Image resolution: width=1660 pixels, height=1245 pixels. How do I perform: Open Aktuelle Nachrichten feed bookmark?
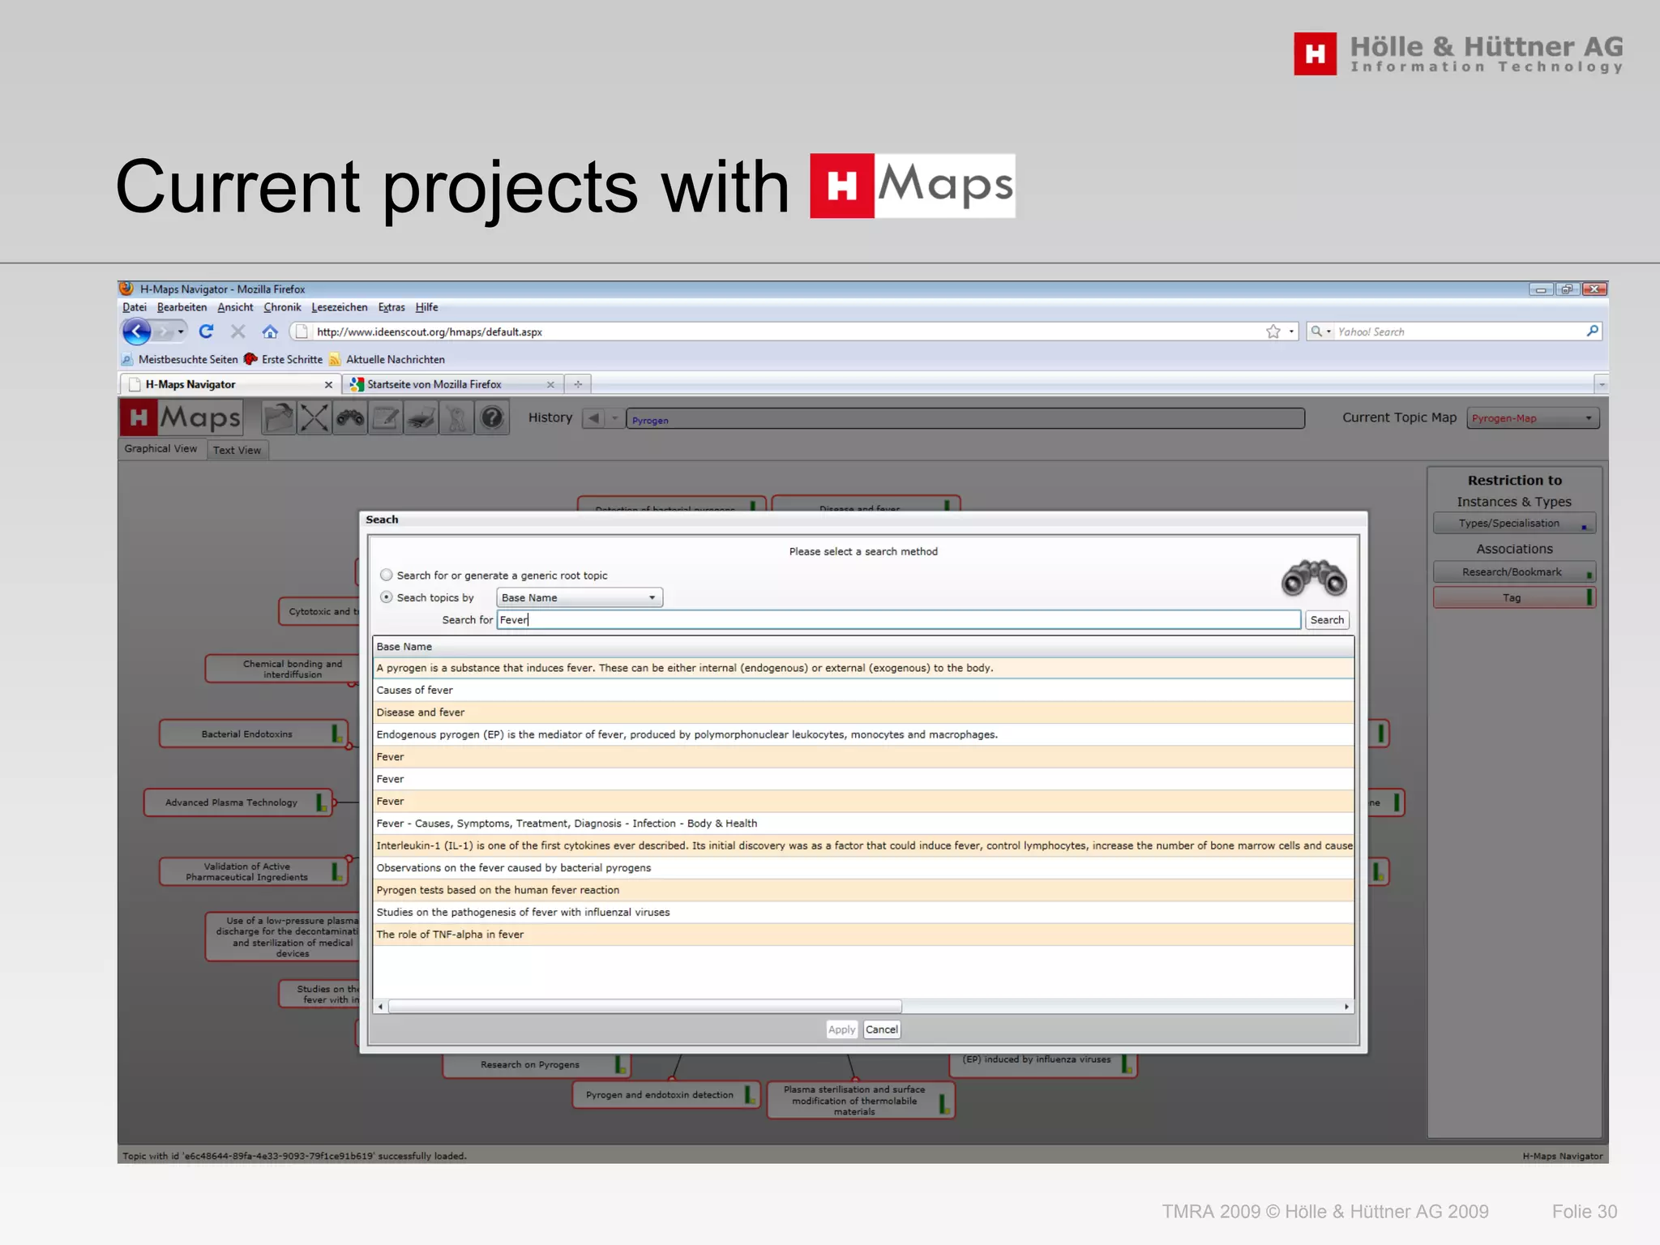(387, 359)
